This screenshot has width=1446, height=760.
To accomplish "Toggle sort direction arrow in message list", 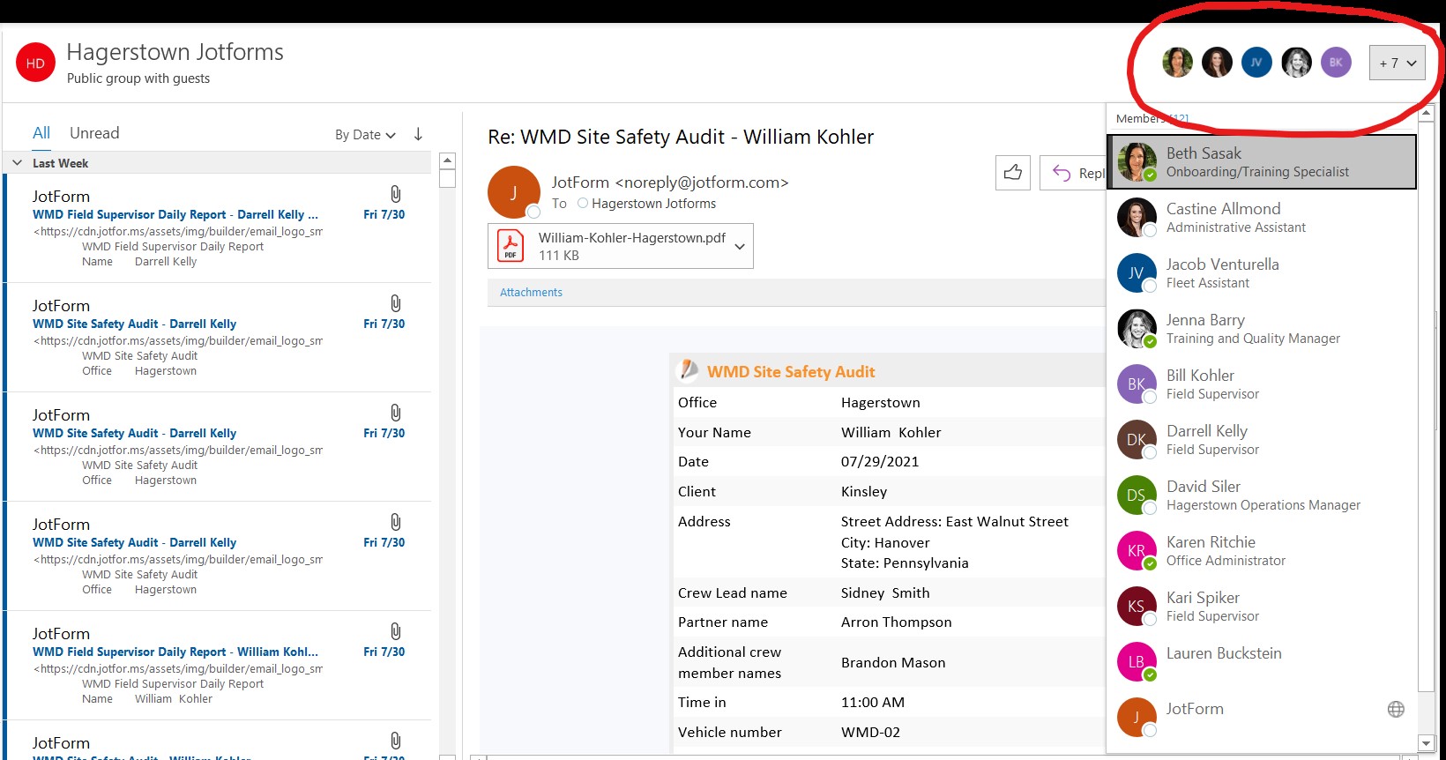I will tap(418, 134).
